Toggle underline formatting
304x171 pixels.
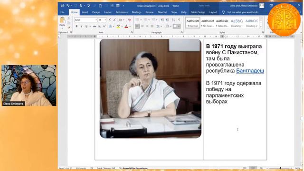[86, 26]
